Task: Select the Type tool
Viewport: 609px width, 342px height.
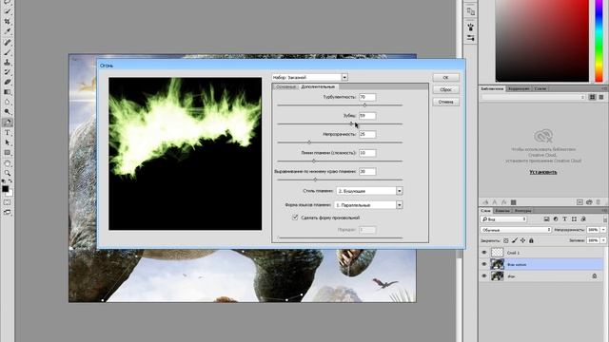Action: pos(7,133)
